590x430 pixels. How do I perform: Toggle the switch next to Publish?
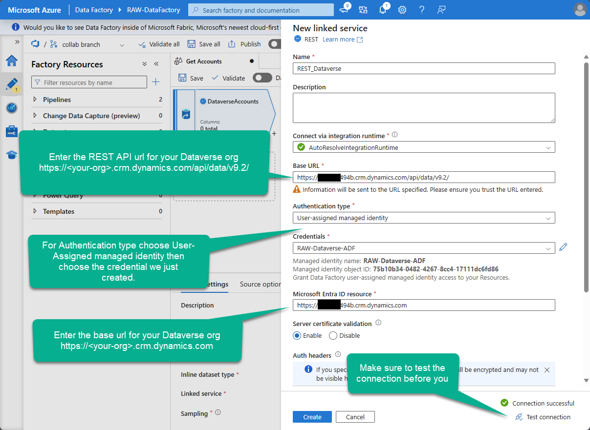tap(275, 44)
